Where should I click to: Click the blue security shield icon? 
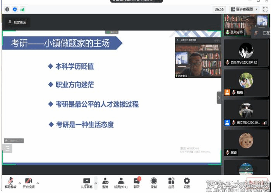(15, 9)
